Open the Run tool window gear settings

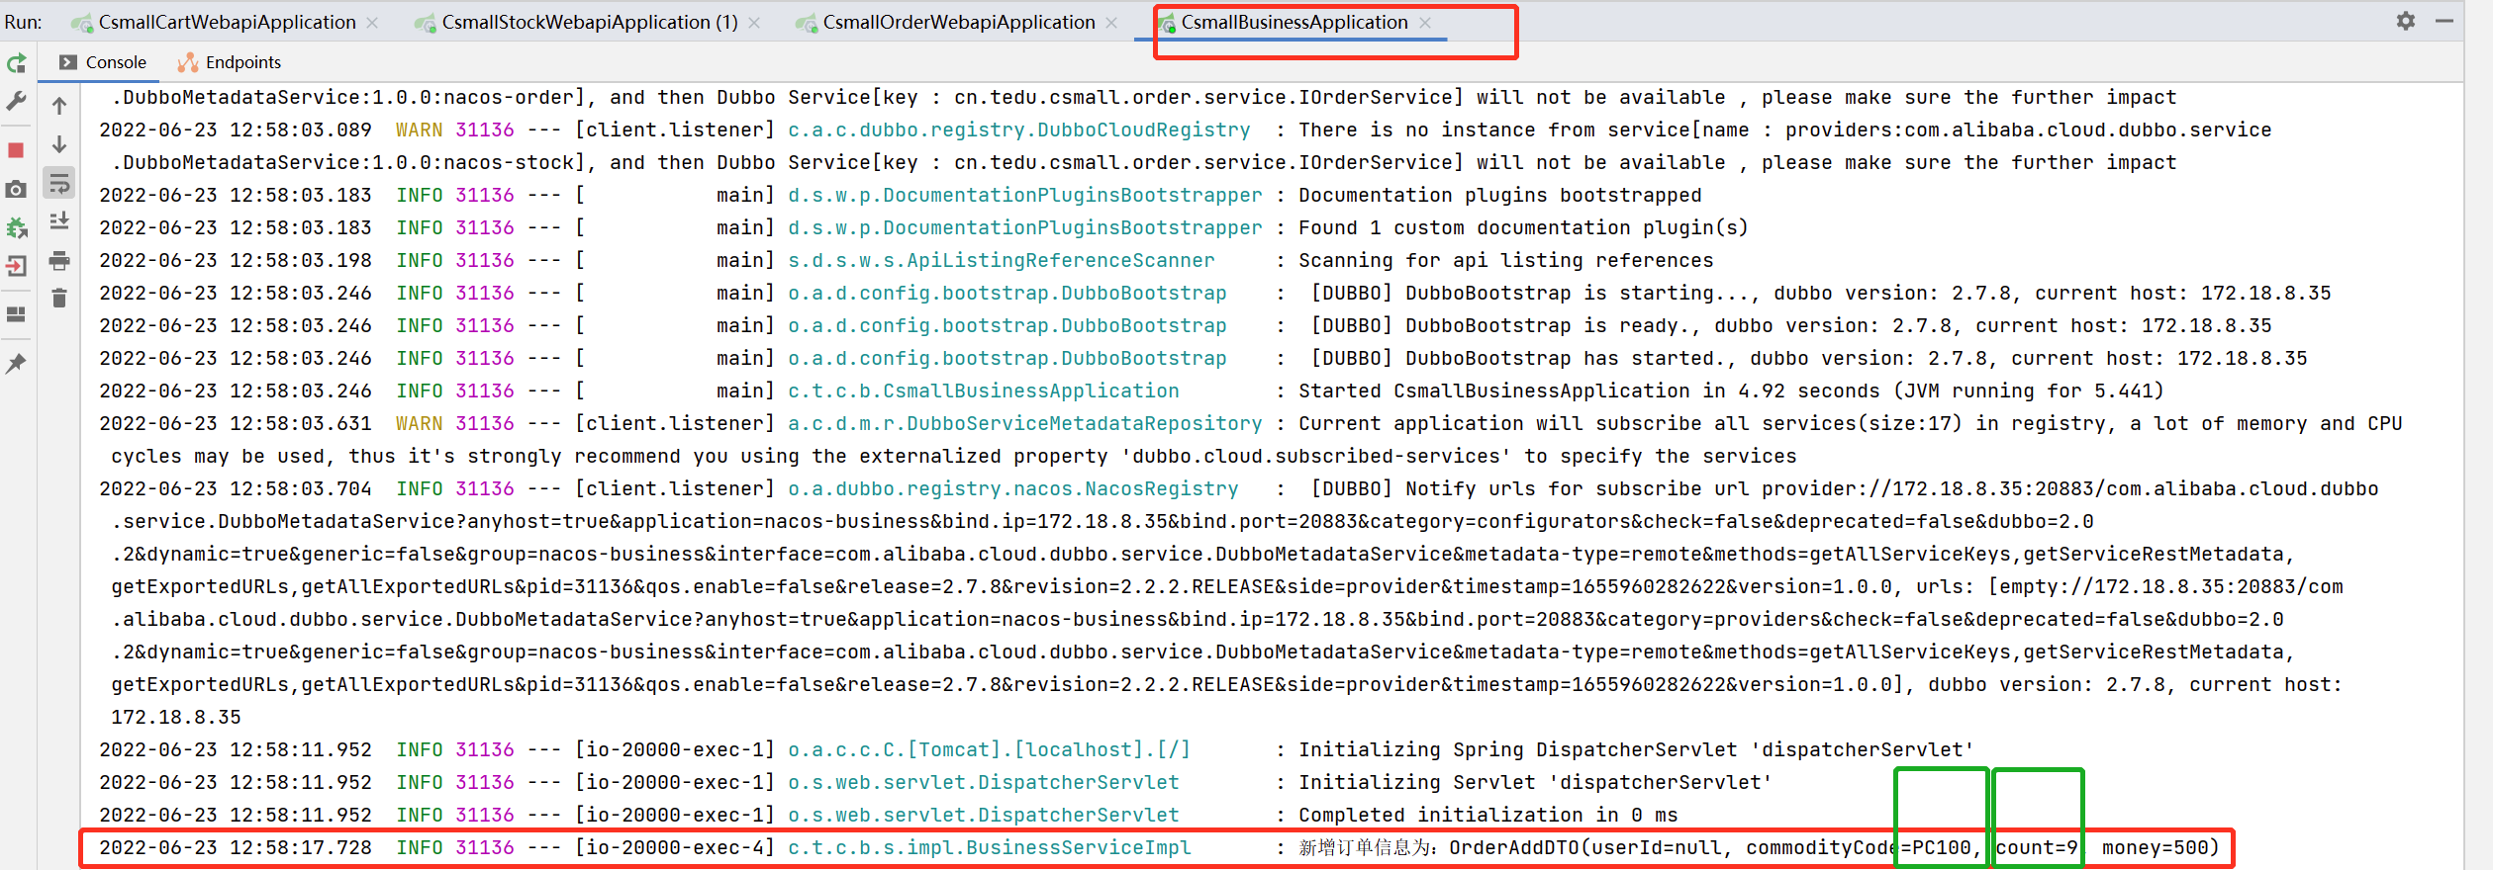click(x=2406, y=21)
